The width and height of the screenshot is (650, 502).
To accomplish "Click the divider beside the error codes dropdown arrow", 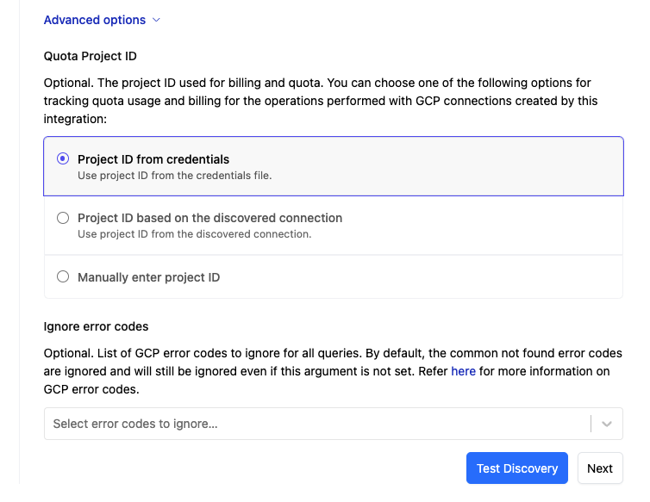I will pyautogui.click(x=591, y=424).
